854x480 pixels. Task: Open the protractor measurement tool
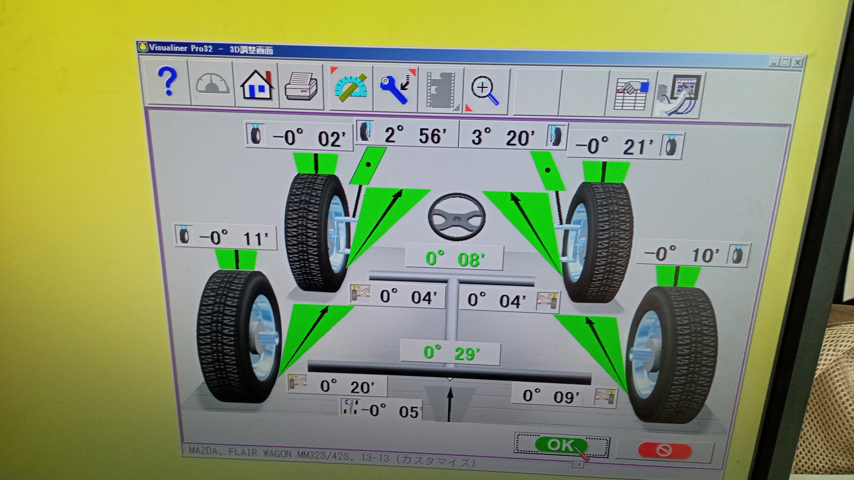pos(351,88)
